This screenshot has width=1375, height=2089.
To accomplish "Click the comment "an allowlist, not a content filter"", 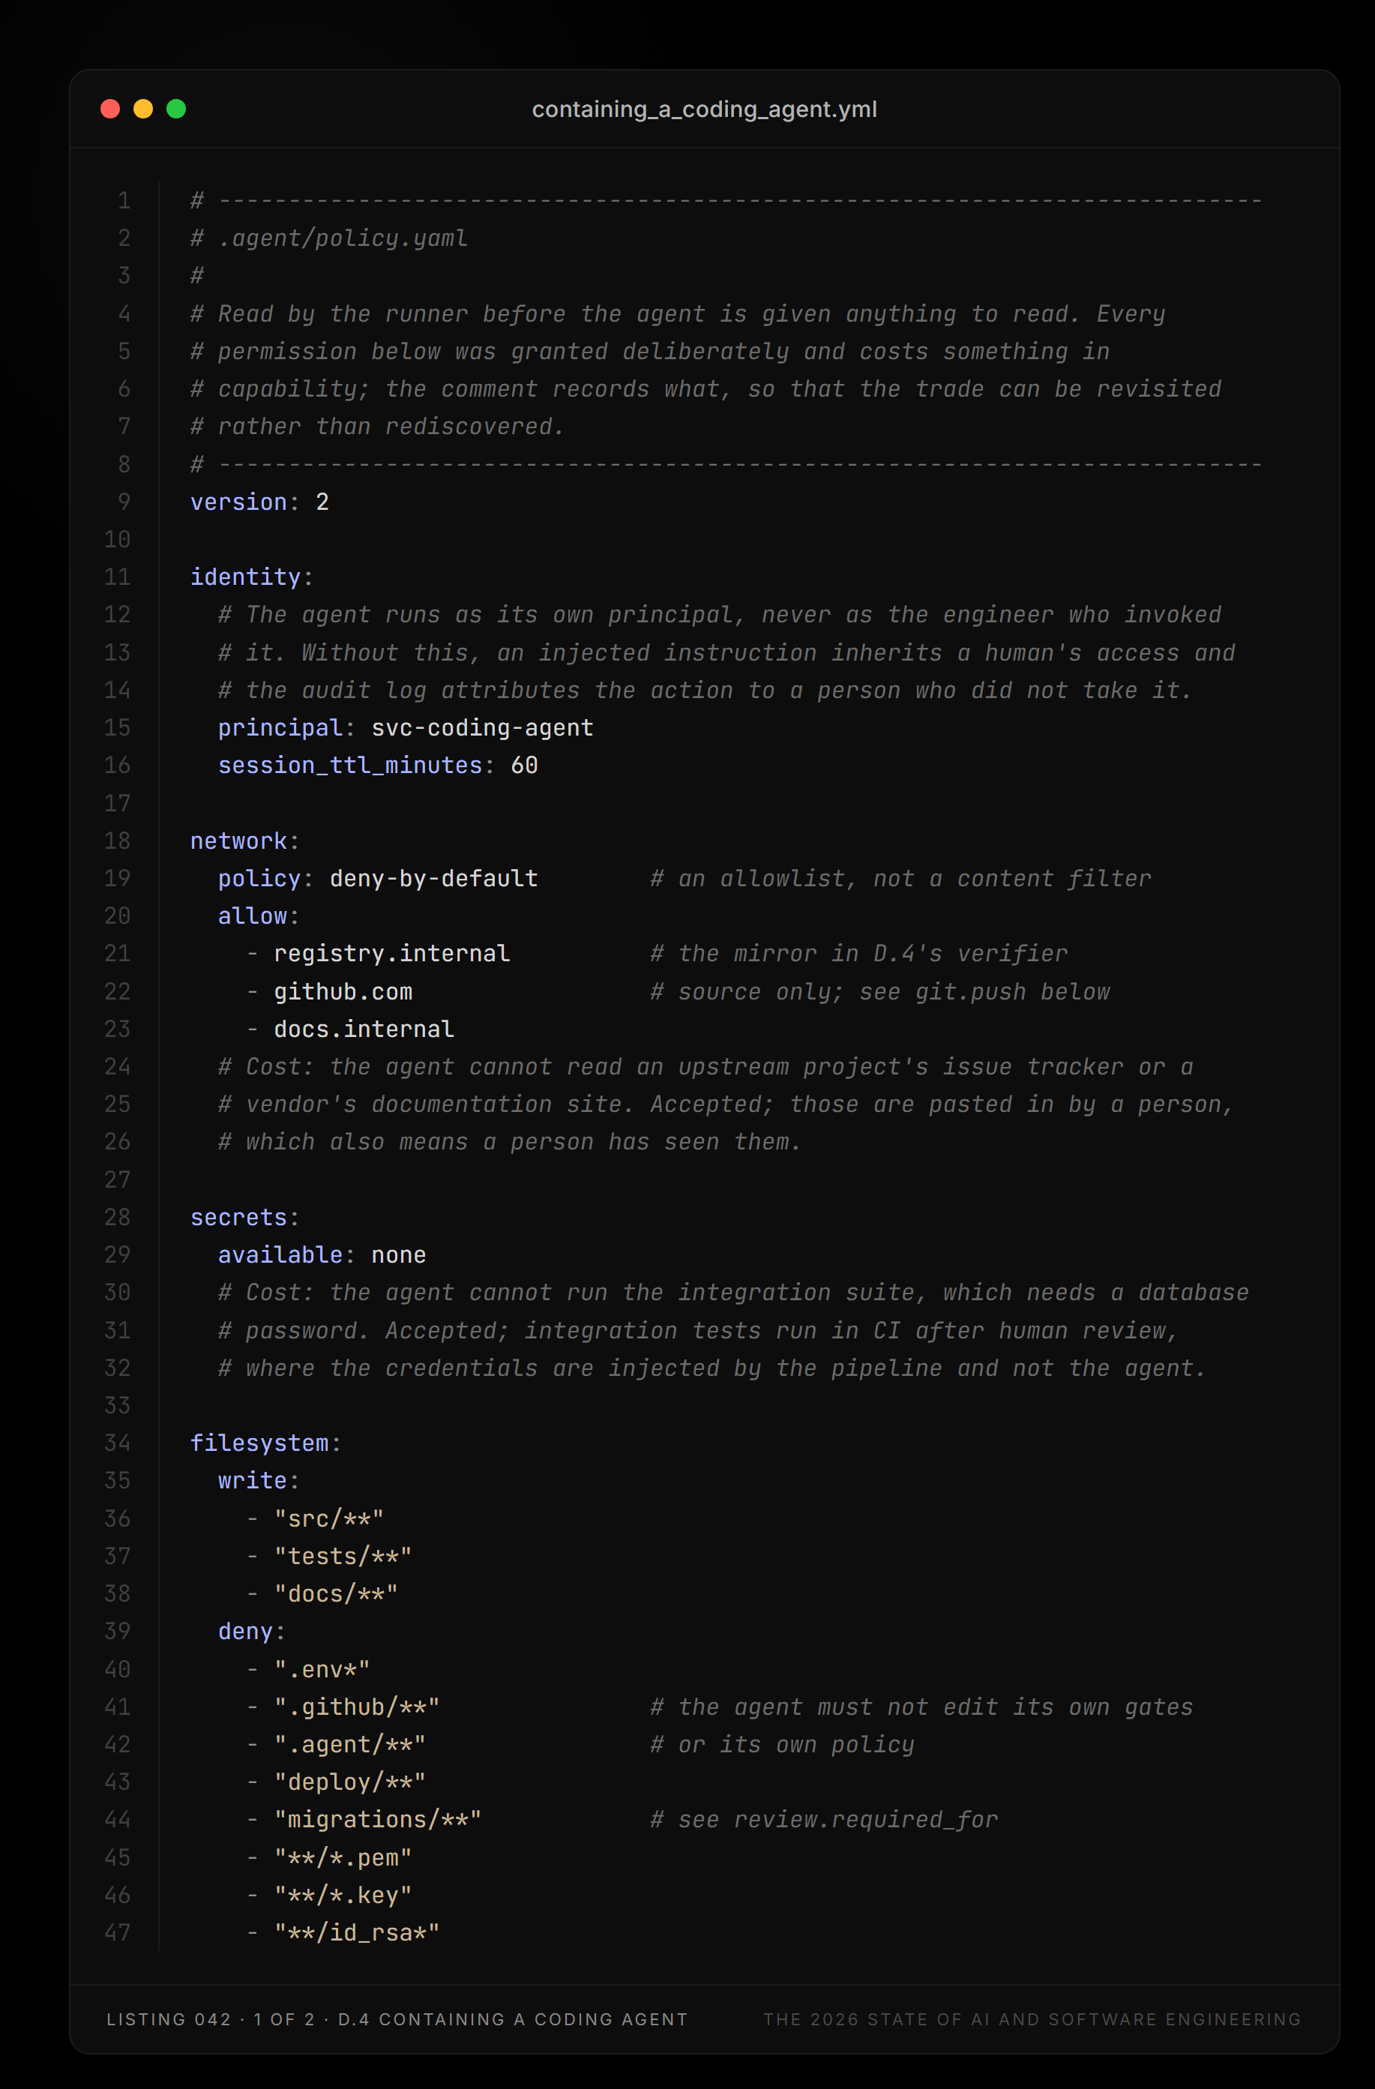I will pyautogui.click(x=915, y=879).
